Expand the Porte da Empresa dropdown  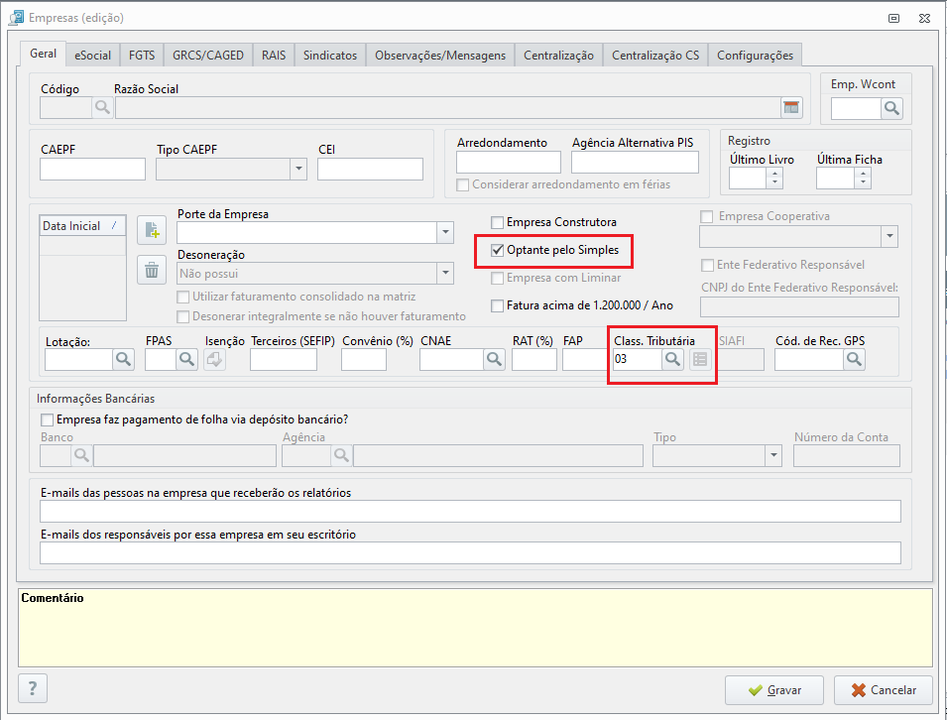(445, 232)
